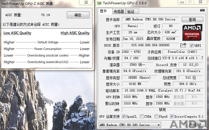Click the pixel fillrate 64.6 GPixel/s field
209x130 pixels.
[x=135, y=71]
